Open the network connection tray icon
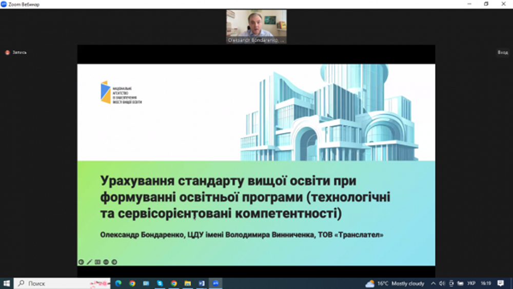 [x=460, y=283]
